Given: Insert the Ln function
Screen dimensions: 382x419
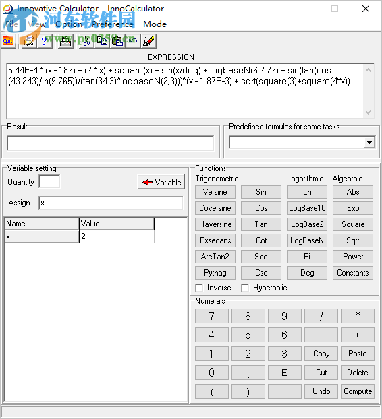Looking at the screenshot, I should [307, 192].
